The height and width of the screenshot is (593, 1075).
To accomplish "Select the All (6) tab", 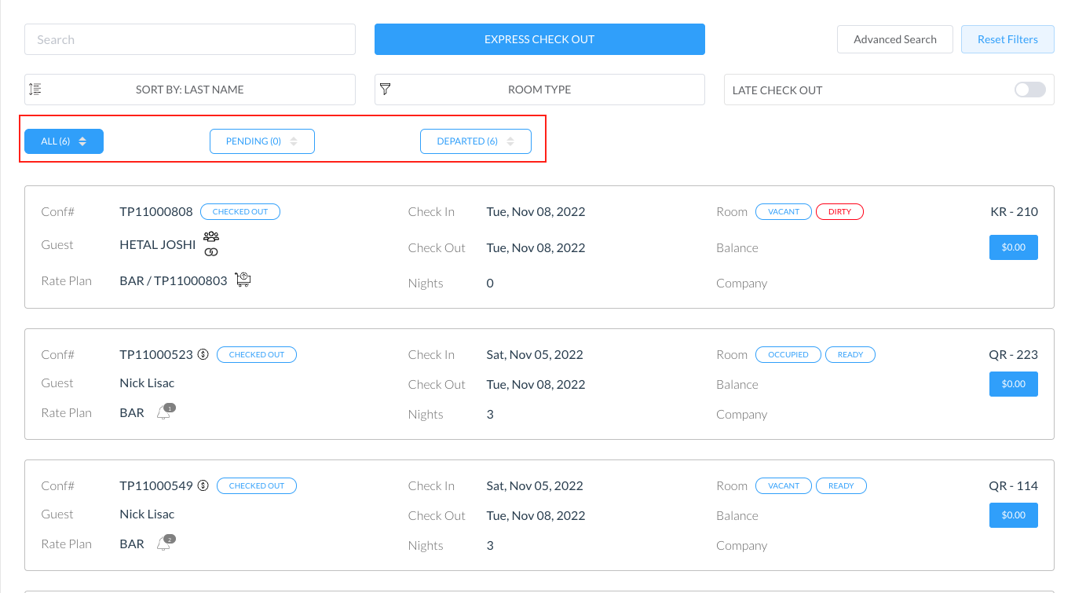I will [64, 141].
